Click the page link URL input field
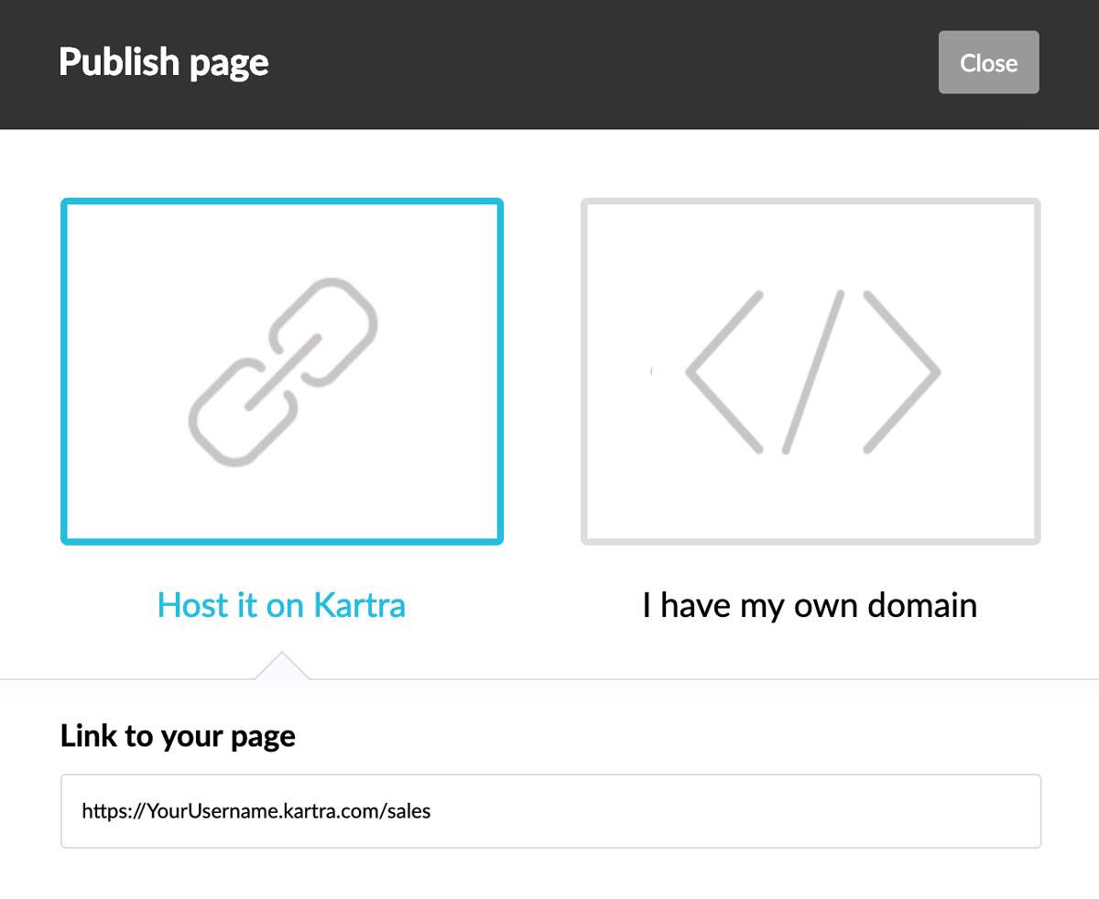This screenshot has width=1099, height=899. (550, 811)
